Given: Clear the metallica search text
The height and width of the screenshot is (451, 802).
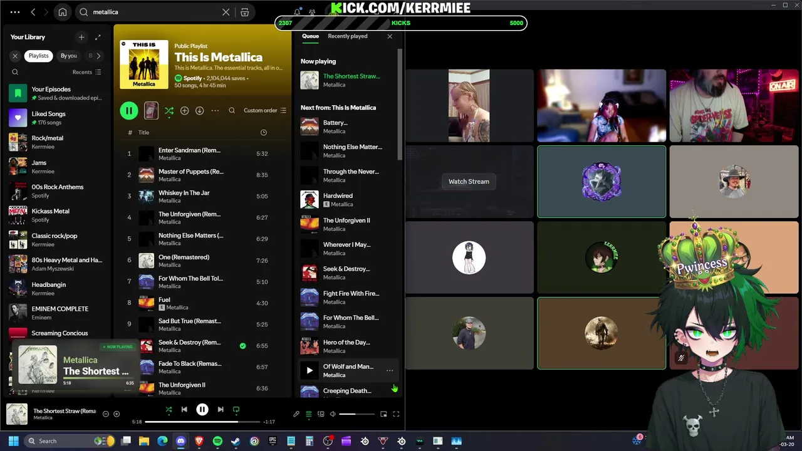Looking at the screenshot, I should pyautogui.click(x=226, y=12).
